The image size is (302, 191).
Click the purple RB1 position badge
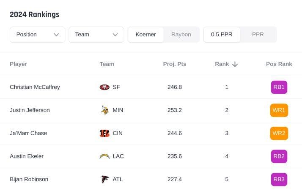(279, 87)
